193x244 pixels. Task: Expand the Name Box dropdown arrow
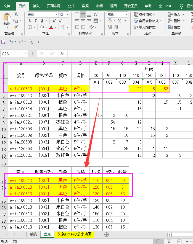[26, 53]
